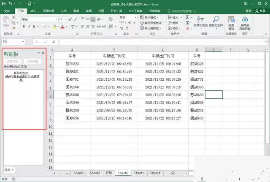Undo the last action
Viewport: 270px width, 182px height.
tap(11, 3)
